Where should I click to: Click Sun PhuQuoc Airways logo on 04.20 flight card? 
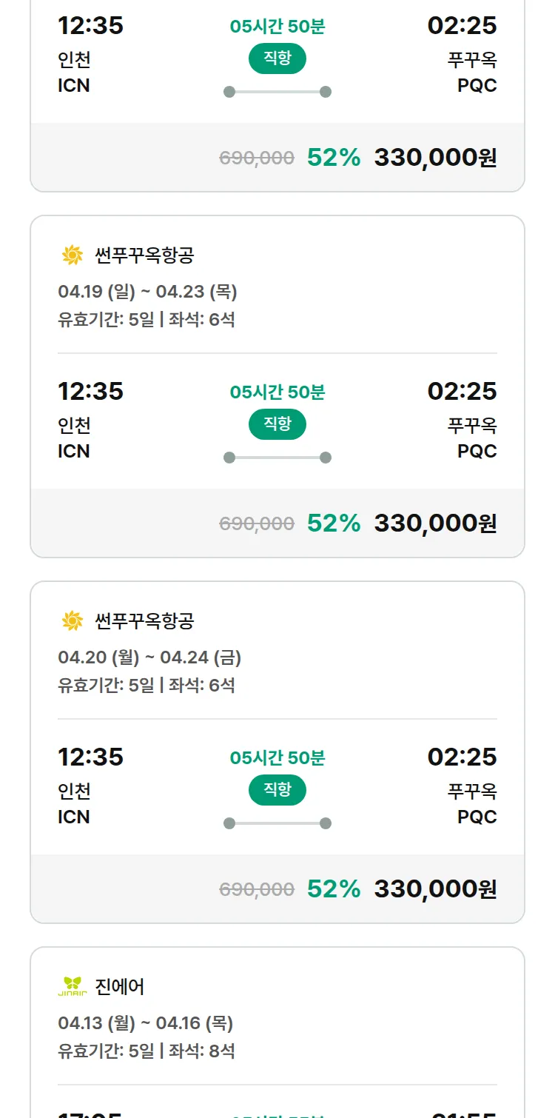tap(73, 620)
